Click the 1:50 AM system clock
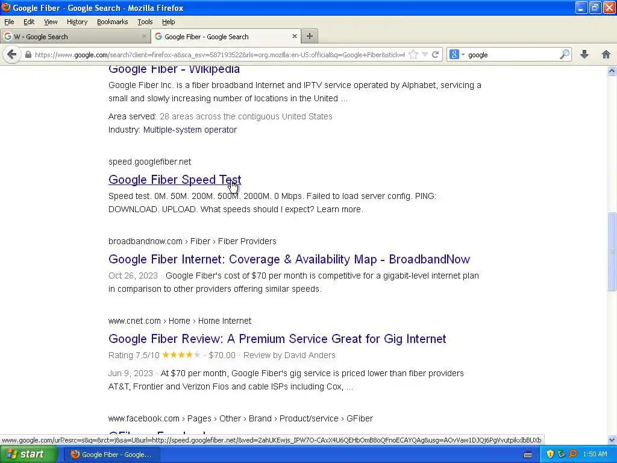 (x=595, y=455)
